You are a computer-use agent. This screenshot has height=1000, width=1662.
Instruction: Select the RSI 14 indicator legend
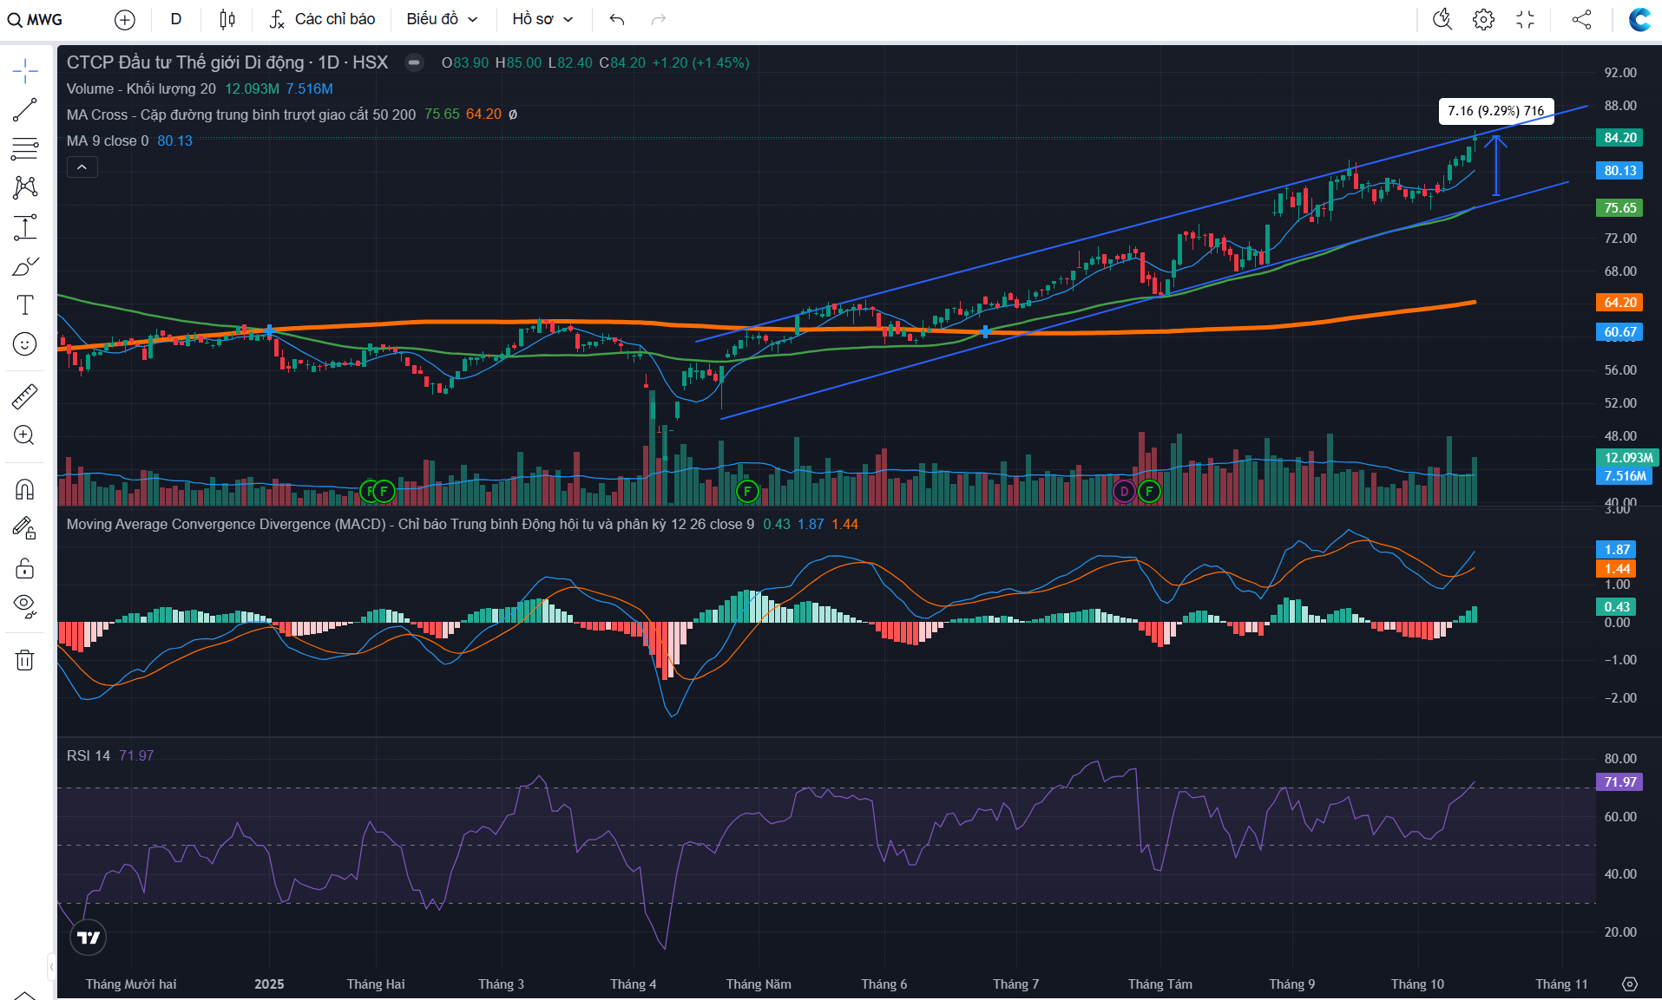[89, 755]
